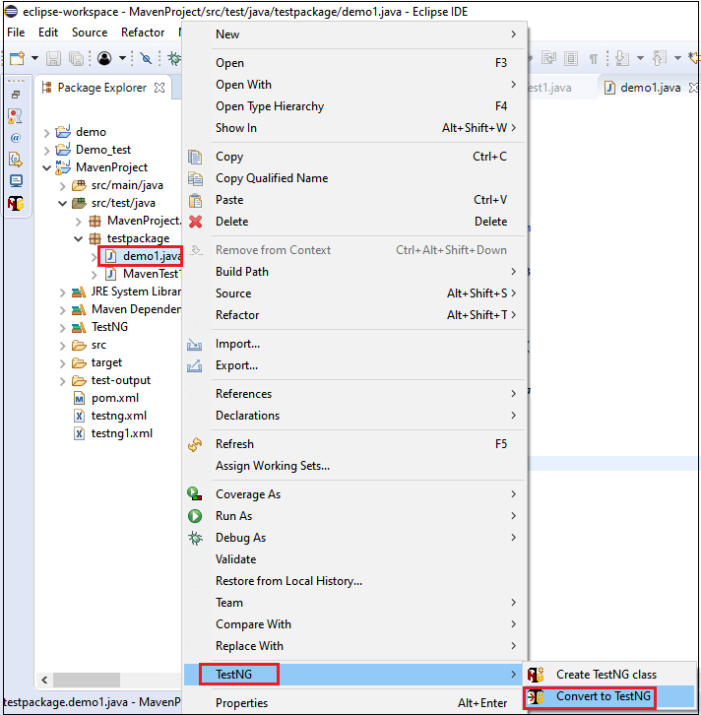Viewport: 701px width, 715px height.
Task: Collapse the MavenProject node
Action: [x=46, y=168]
